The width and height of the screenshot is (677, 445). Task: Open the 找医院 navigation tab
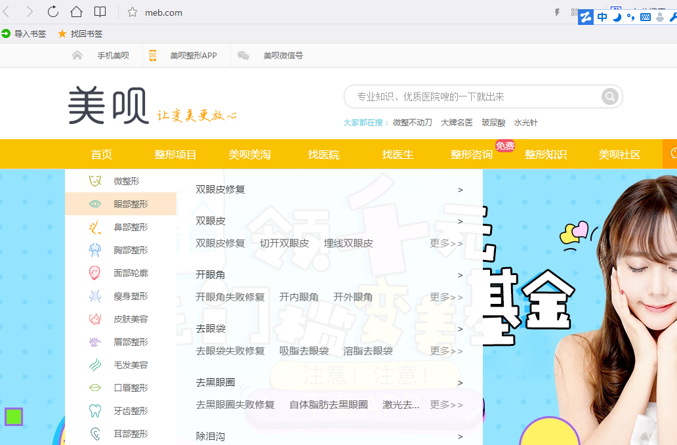pyautogui.click(x=324, y=155)
